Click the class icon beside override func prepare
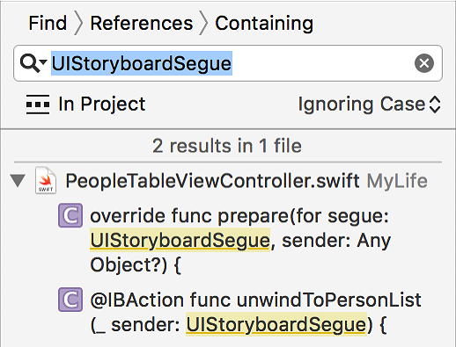Screen dimensions: 456x347 [x=70, y=215]
